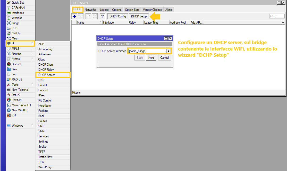The image size is (287, 171).
Task: Click the Queues icon in sidebar
Action: [x=9, y=64]
